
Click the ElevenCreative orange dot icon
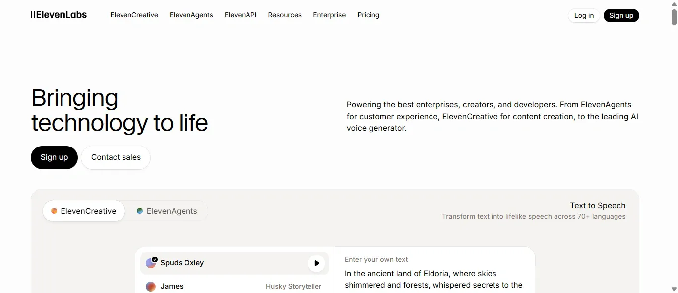click(x=54, y=211)
